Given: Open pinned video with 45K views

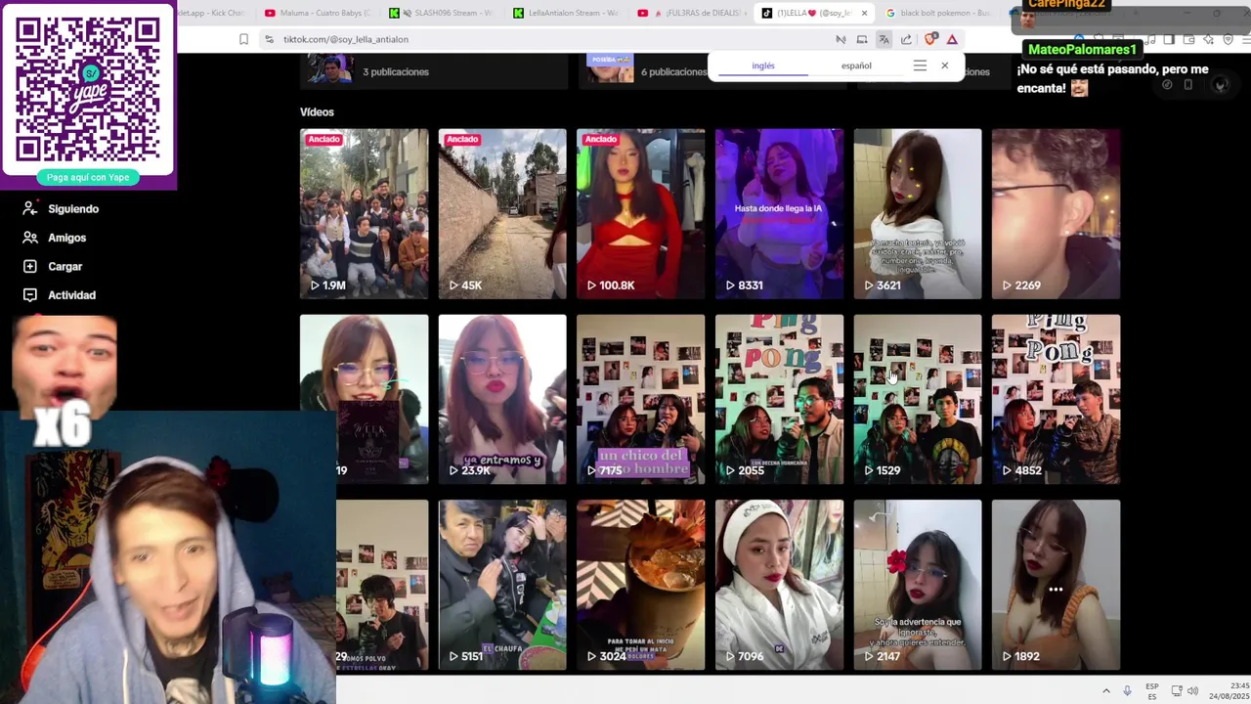Looking at the screenshot, I should click(502, 213).
